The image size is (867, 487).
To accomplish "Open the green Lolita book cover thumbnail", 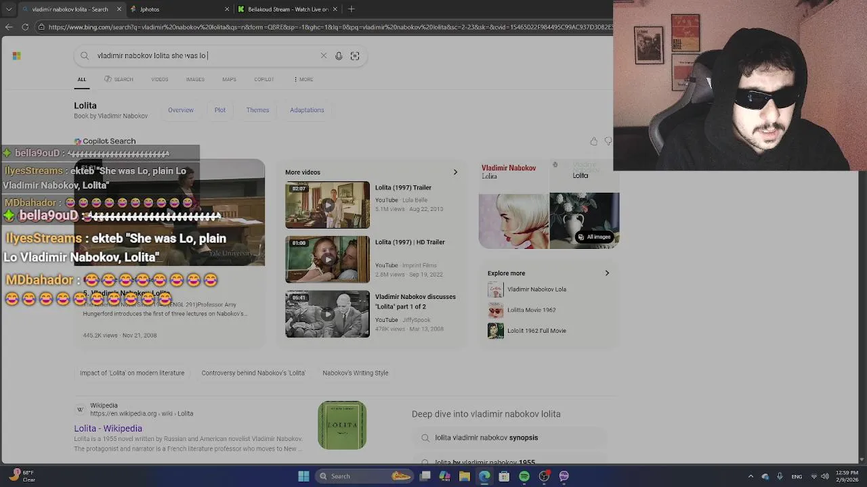I will tap(342, 425).
